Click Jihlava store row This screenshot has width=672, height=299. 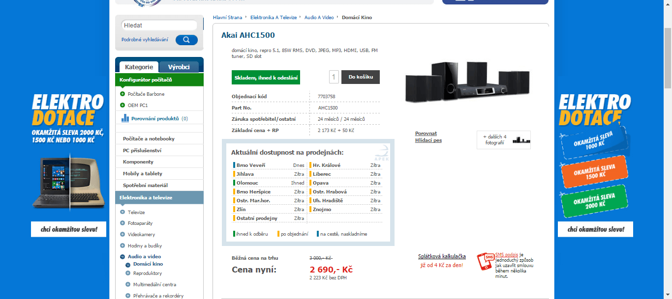point(269,174)
